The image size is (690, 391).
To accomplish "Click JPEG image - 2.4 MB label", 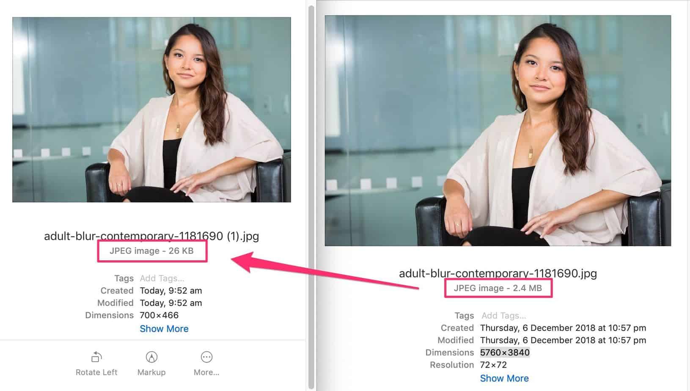I will 498,288.
